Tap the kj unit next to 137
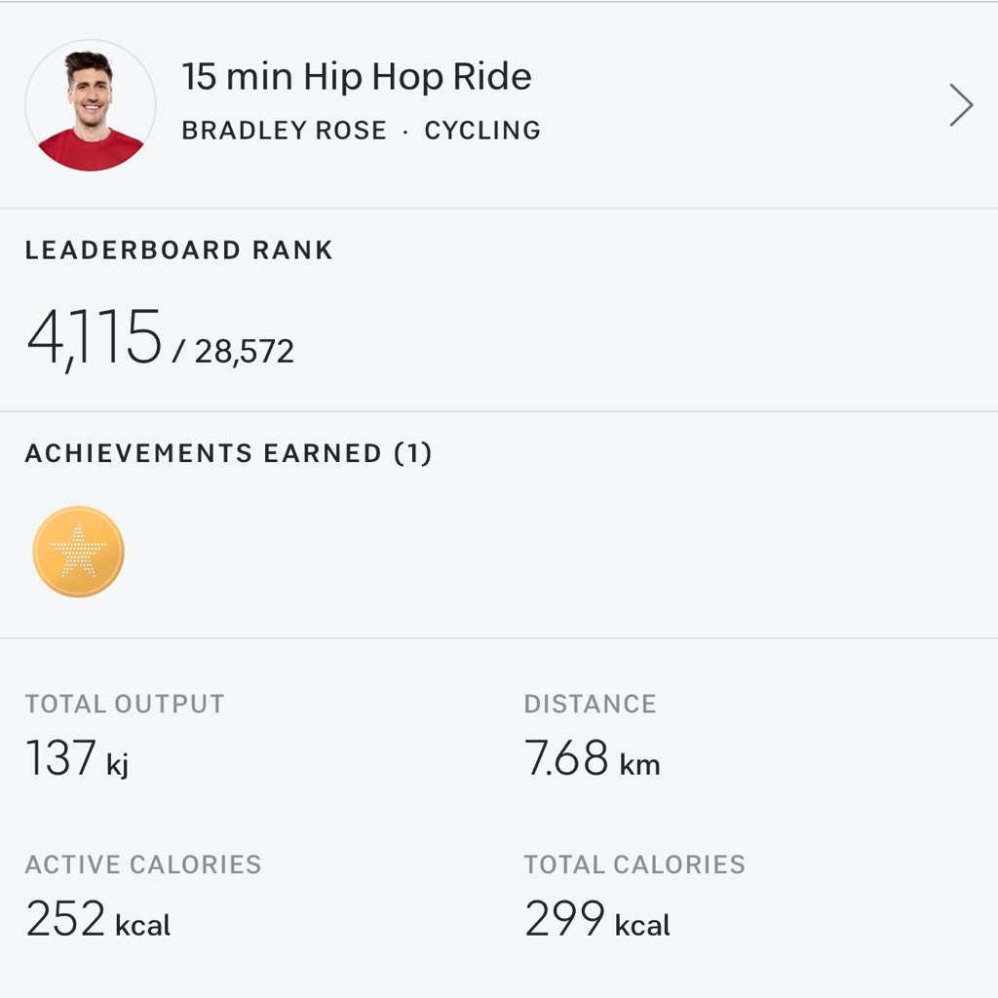The height and width of the screenshot is (998, 998). point(118,764)
